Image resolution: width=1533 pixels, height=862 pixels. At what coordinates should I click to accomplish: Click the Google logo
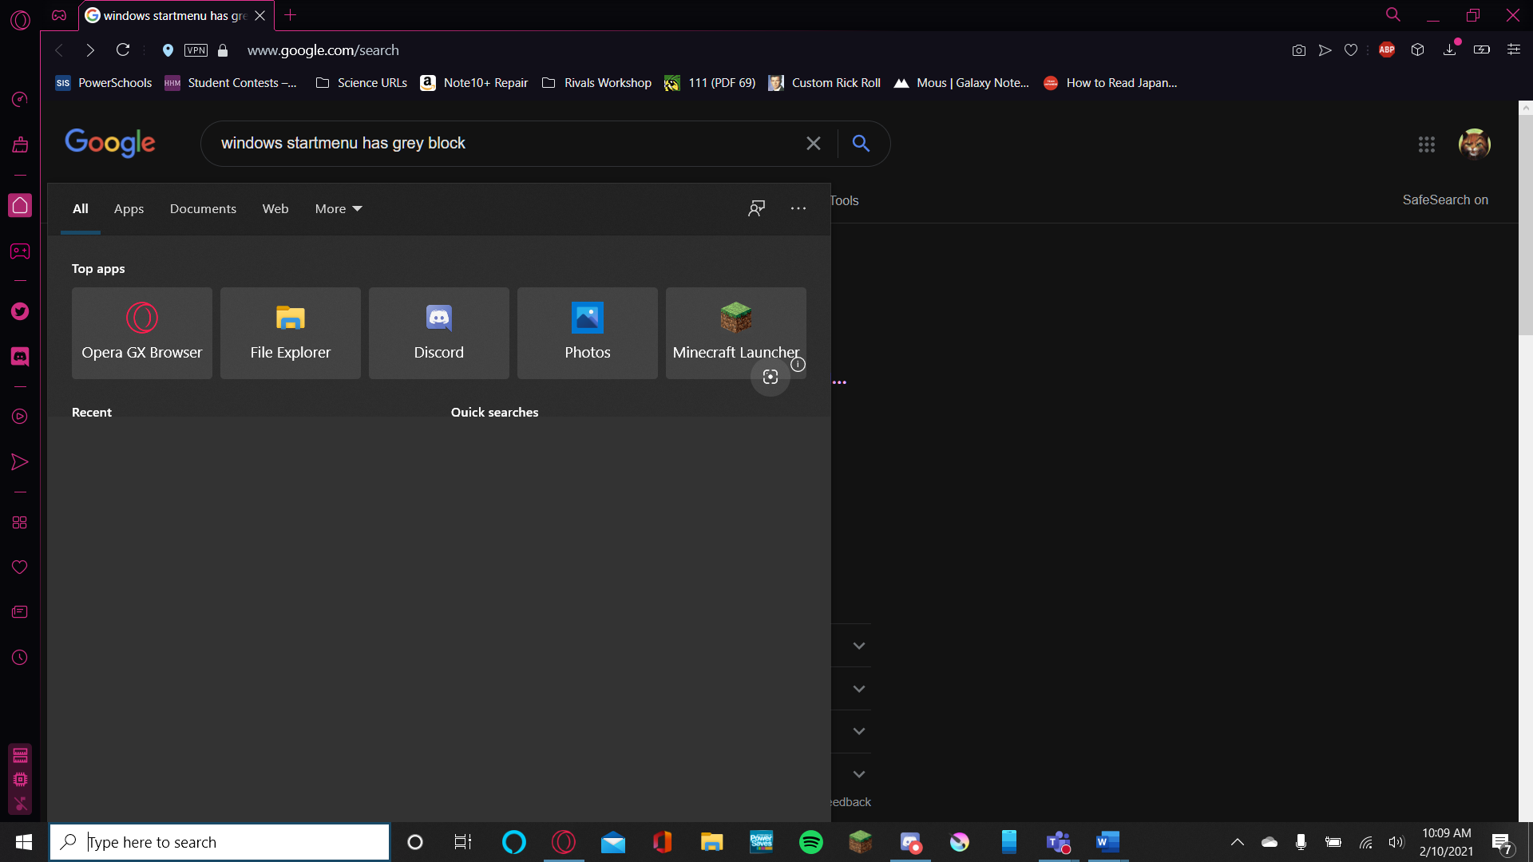coord(110,143)
